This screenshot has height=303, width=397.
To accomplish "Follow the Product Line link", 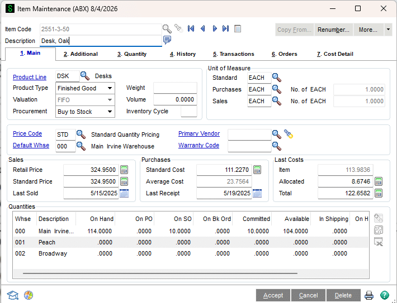I will [x=30, y=77].
